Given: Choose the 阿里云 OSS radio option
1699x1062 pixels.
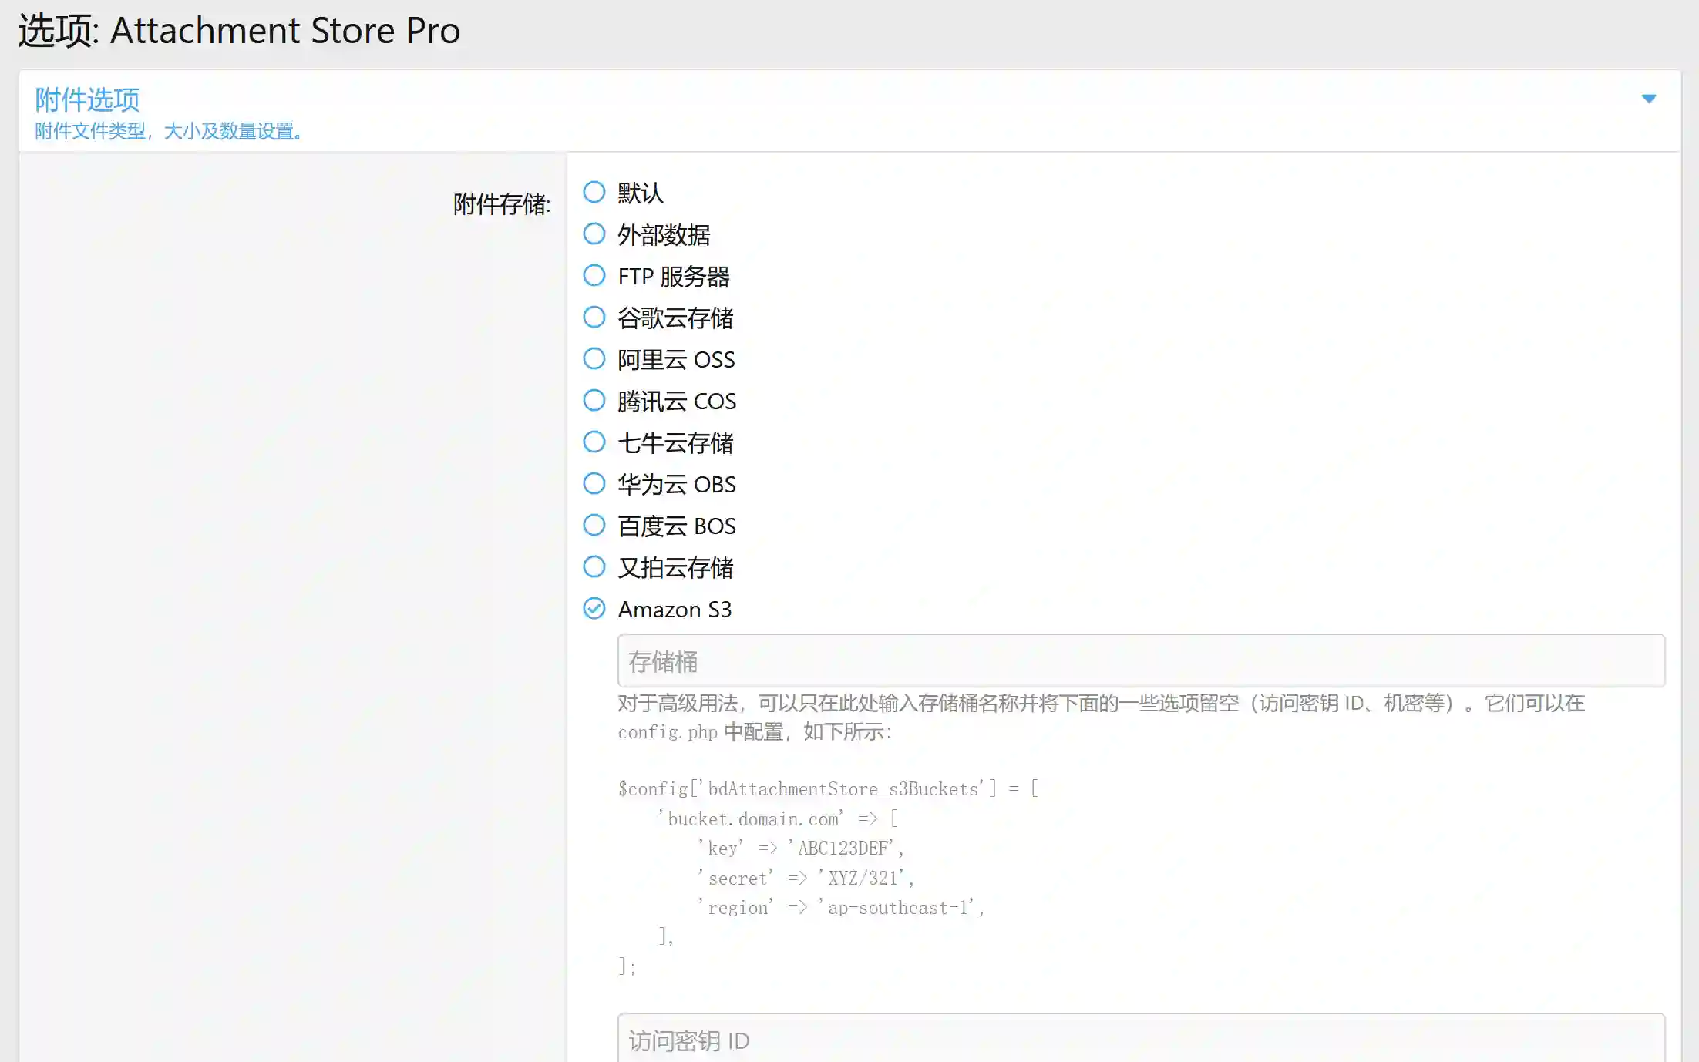Looking at the screenshot, I should (x=594, y=358).
